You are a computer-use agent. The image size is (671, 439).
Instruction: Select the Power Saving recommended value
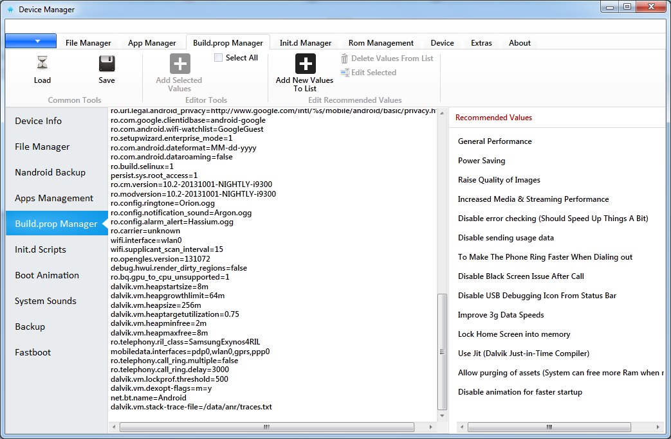pyautogui.click(x=481, y=161)
